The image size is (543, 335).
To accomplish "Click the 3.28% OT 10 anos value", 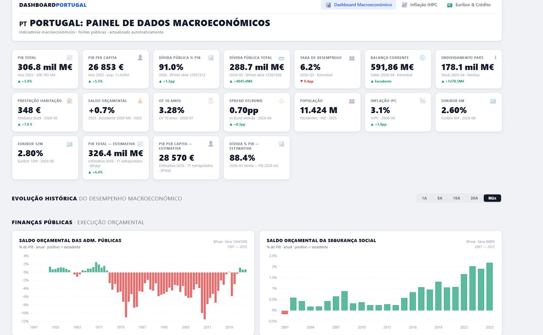I will (171, 110).
